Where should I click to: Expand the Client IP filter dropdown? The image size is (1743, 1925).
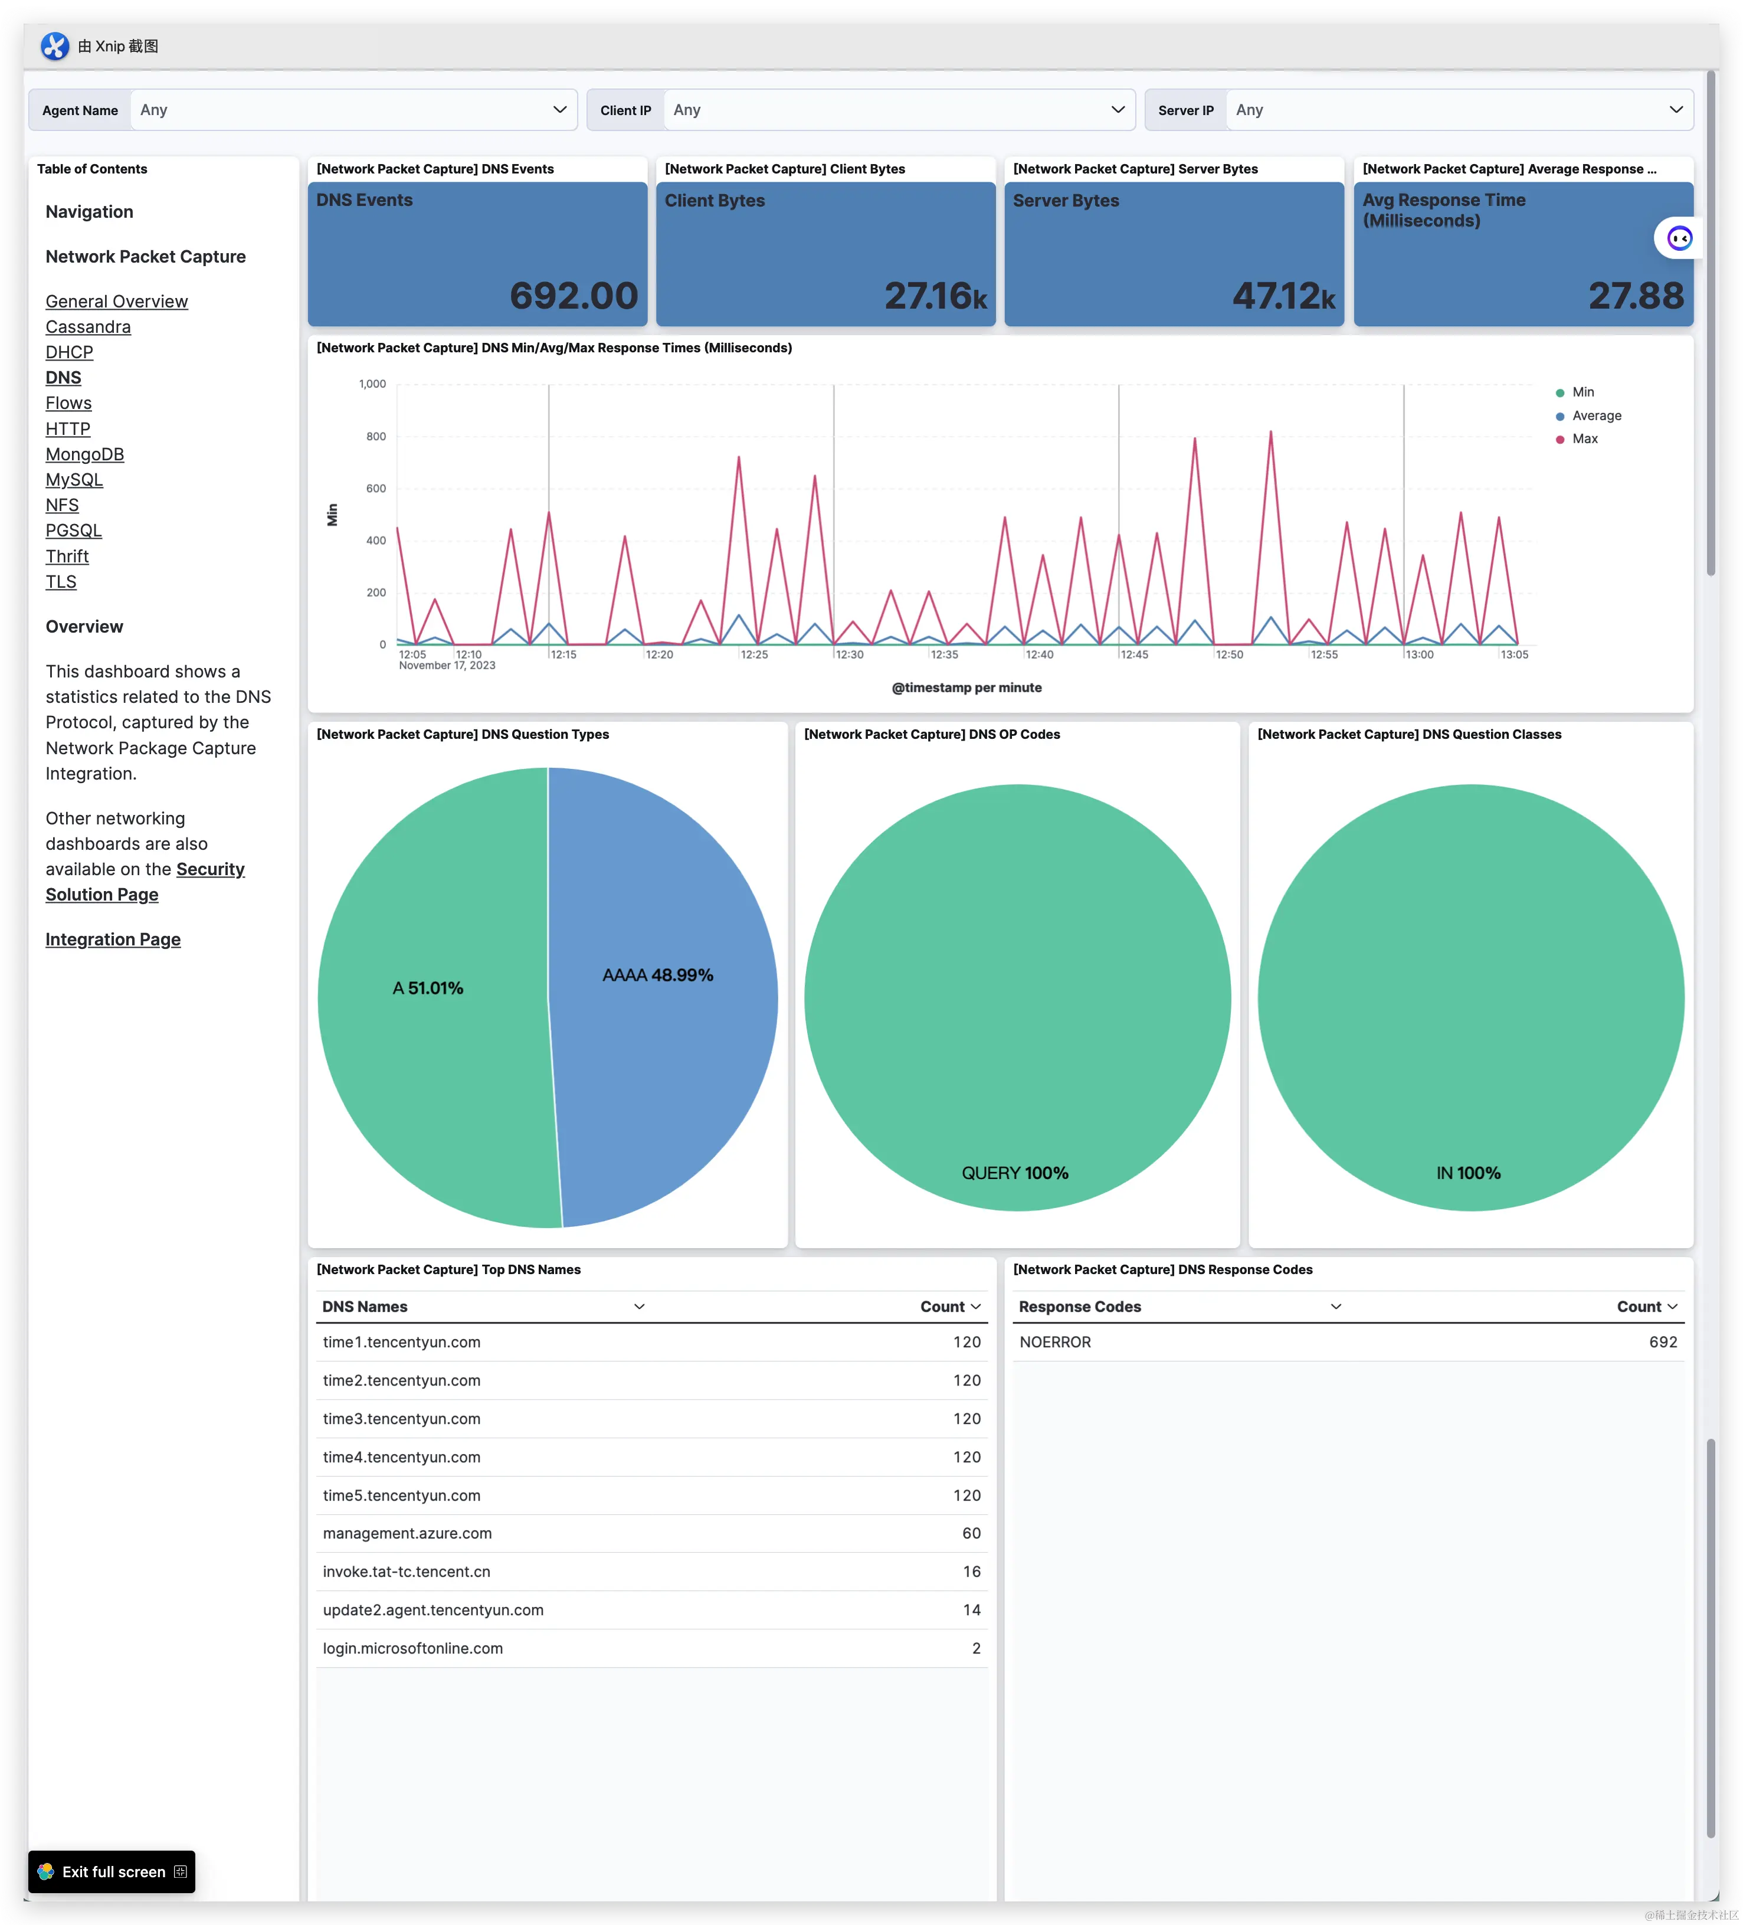coord(1118,110)
